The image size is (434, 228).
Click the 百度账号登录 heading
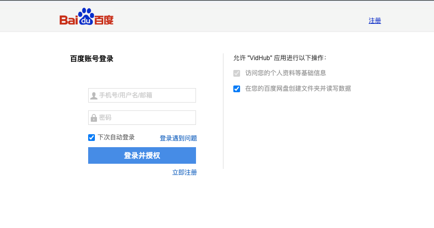coord(92,59)
